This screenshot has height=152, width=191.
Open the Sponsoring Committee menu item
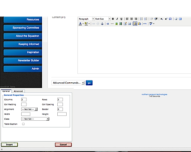pos(23,28)
